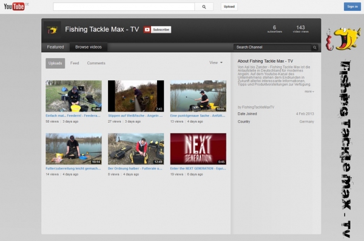Image resolution: width=364 pixels, height=241 pixels.
Task: Open the View dropdown menu
Action: tap(216, 63)
